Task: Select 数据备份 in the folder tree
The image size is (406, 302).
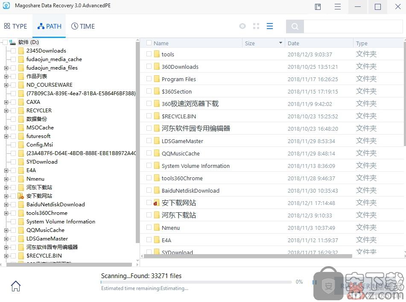Action: (x=37, y=119)
